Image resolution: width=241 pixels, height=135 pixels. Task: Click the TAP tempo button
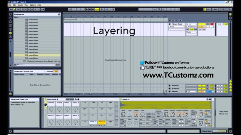coord(18,9)
